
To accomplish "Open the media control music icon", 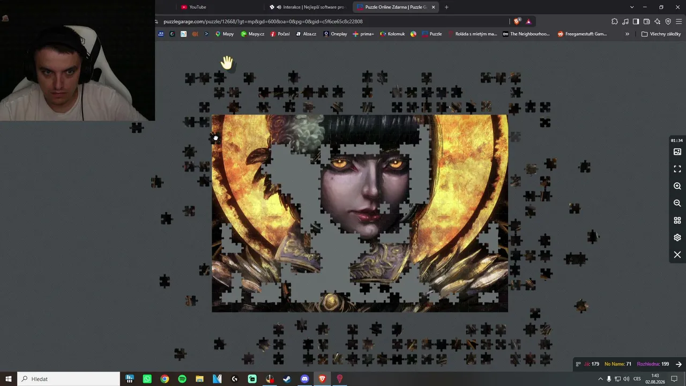I will (x=625, y=21).
